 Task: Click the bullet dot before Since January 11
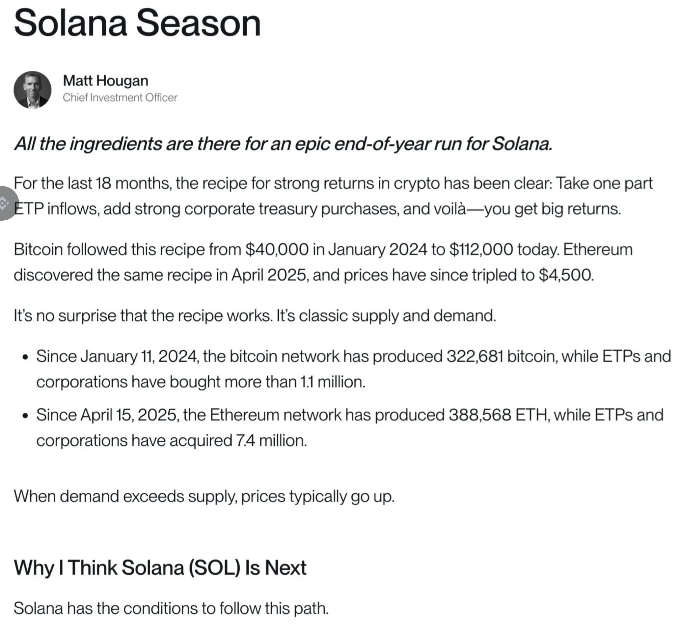(24, 358)
